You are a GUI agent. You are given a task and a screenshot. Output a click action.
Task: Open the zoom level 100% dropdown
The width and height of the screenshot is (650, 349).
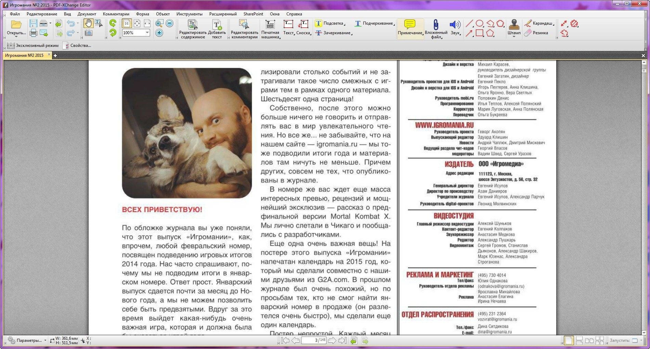coord(147,33)
